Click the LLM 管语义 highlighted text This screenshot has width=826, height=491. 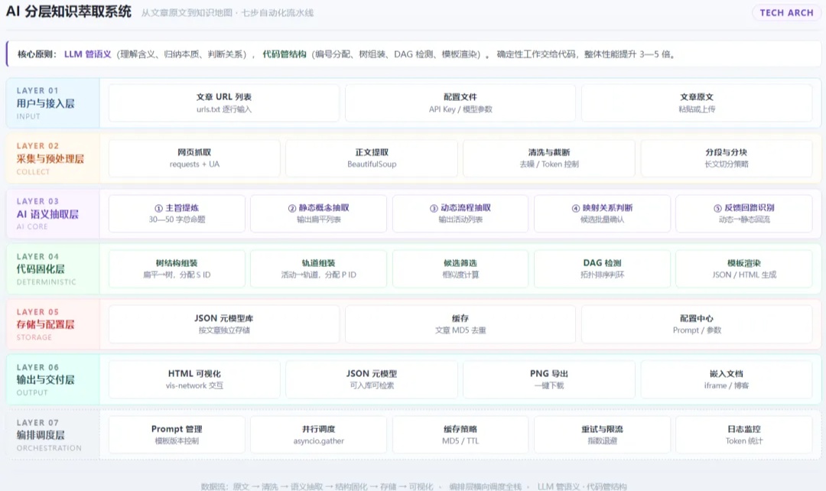click(x=87, y=54)
